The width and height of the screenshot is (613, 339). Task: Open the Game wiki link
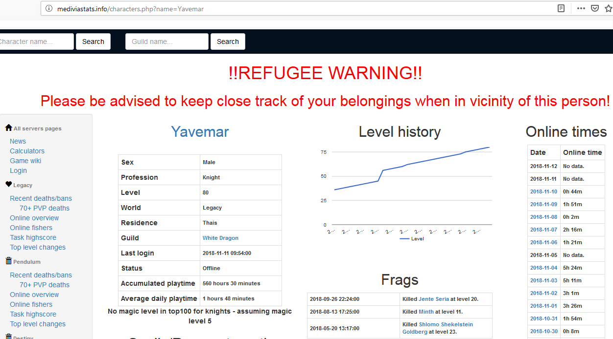tap(25, 161)
